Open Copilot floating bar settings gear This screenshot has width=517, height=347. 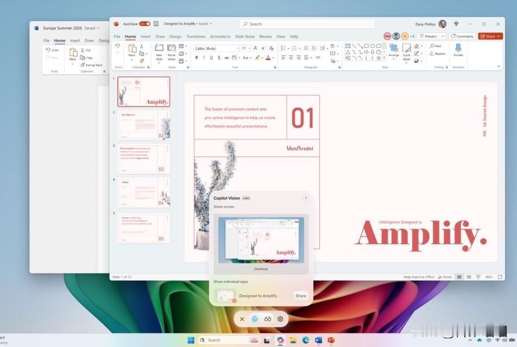[x=280, y=319]
